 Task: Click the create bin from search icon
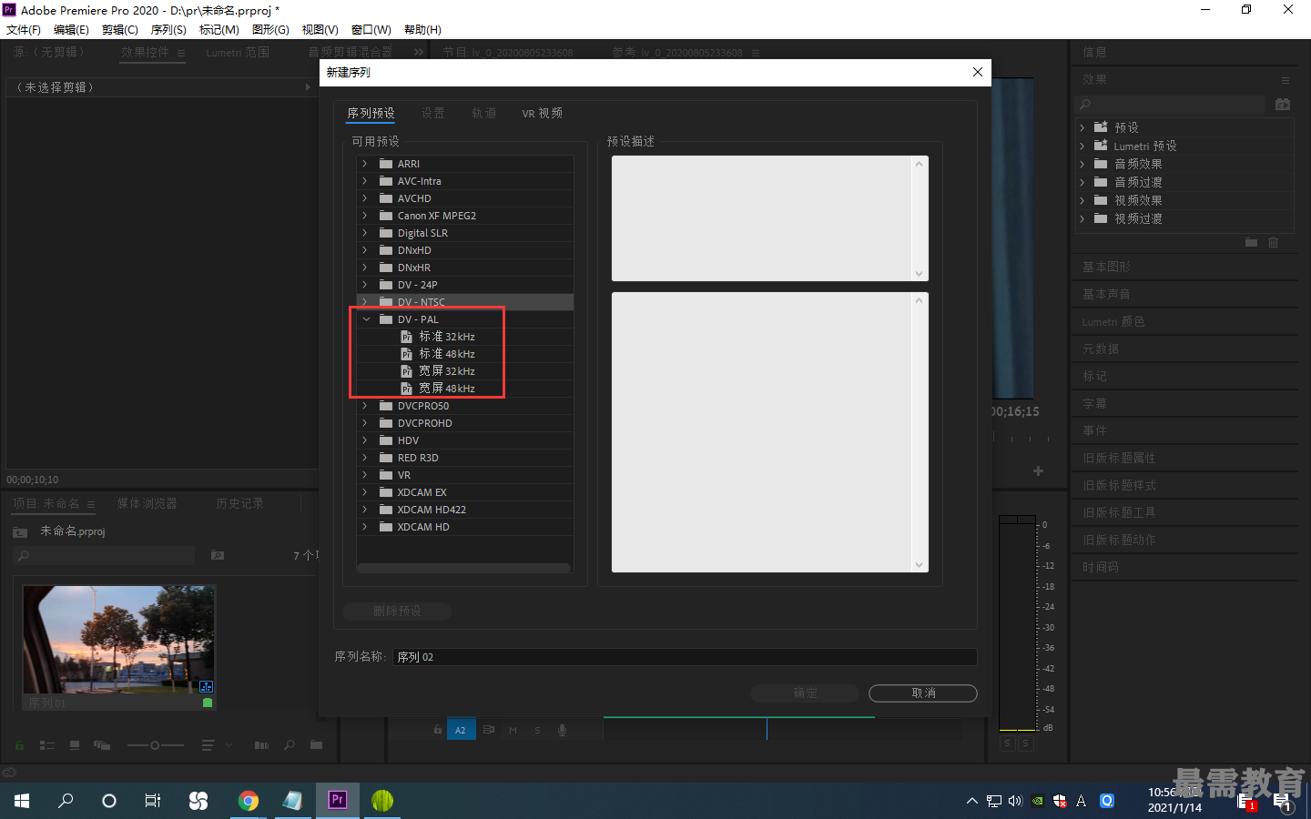coord(218,555)
